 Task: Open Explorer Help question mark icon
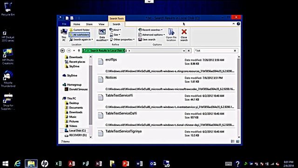(238, 24)
